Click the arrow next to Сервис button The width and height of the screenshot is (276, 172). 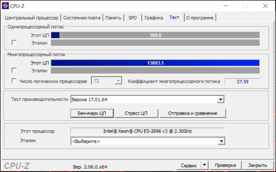[x=204, y=165]
